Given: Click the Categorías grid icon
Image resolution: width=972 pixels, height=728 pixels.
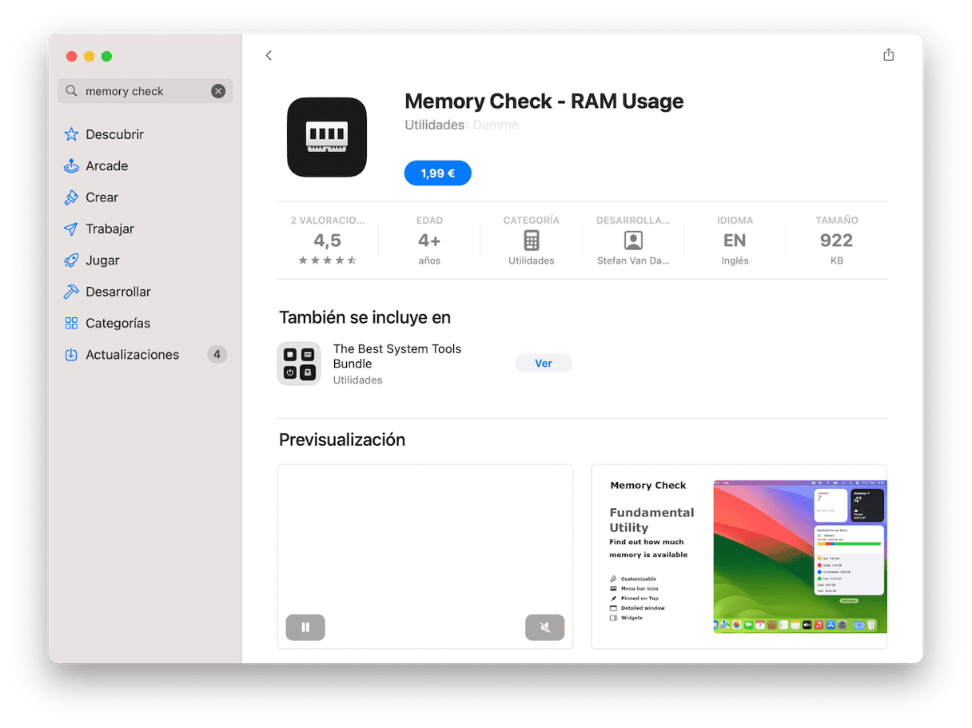Looking at the screenshot, I should 71,323.
